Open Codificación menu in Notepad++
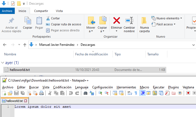This screenshot has height=117, width=196. [x=62, y=87]
